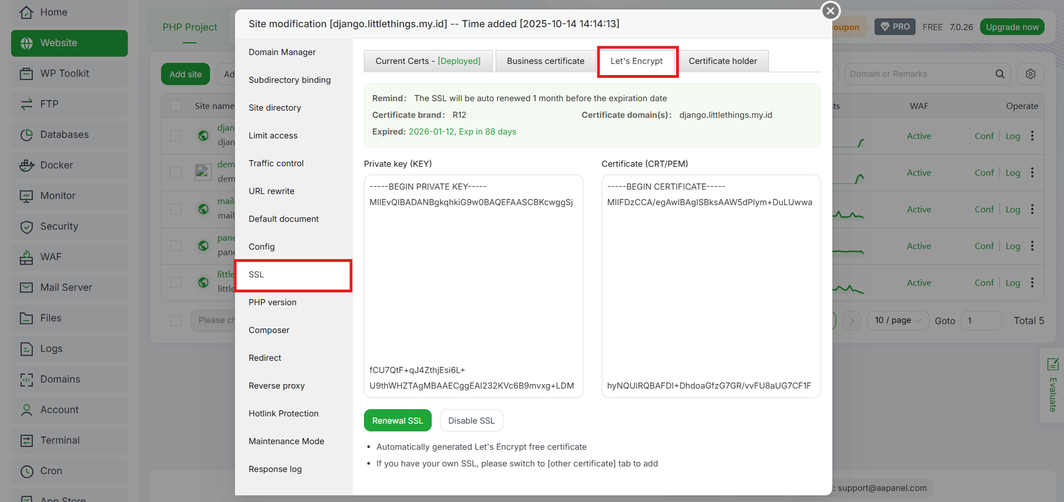Click the Security shield icon
The height and width of the screenshot is (502, 1064).
26,226
